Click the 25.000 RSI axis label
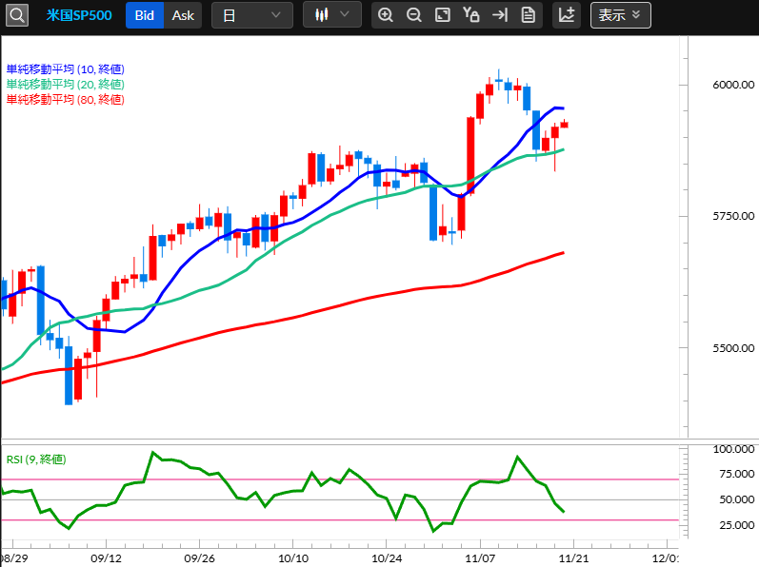Screen dimensions: 759x567 tap(737, 525)
